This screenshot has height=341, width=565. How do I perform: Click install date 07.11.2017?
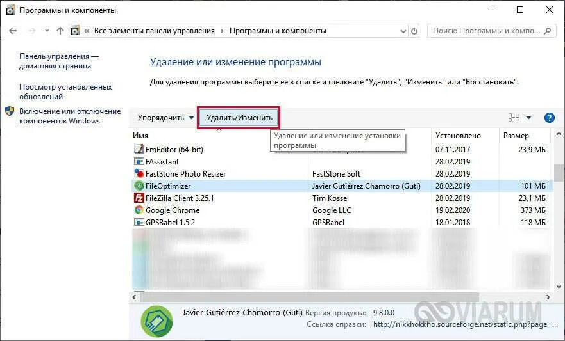[453, 149]
